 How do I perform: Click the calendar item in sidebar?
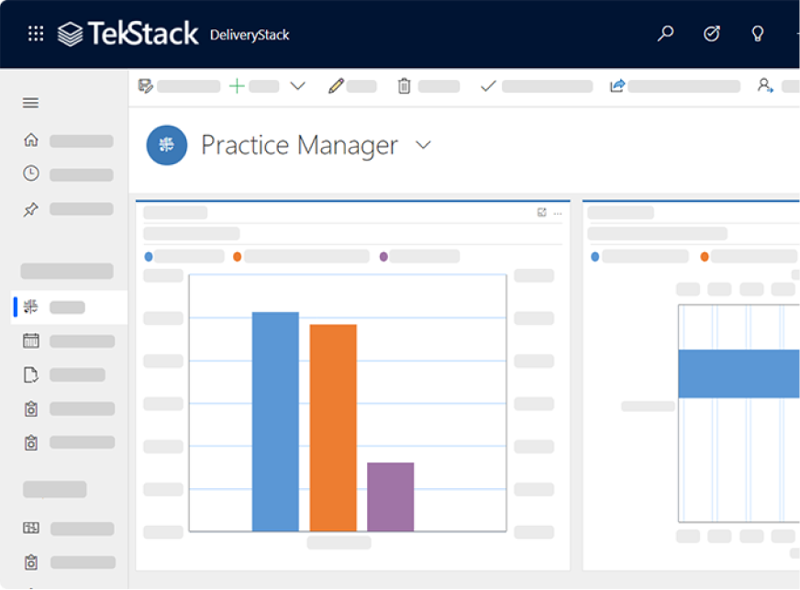coord(31,340)
